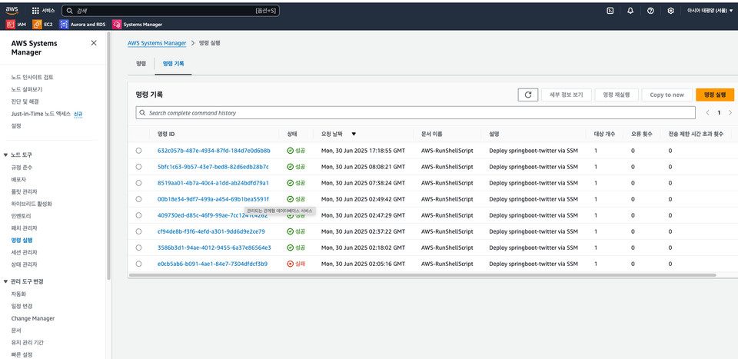The height and width of the screenshot is (359, 738).
Task: Click the 명령 ID column header
Action: [166, 134]
